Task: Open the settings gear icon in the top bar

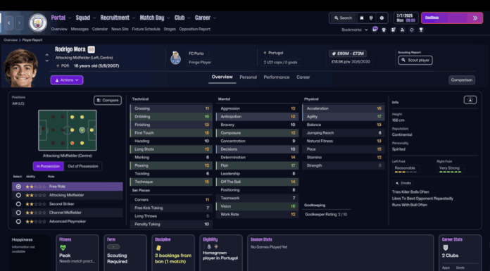Action: (x=382, y=18)
